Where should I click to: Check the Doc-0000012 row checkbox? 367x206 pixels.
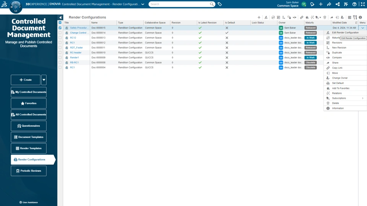[60, 43]
